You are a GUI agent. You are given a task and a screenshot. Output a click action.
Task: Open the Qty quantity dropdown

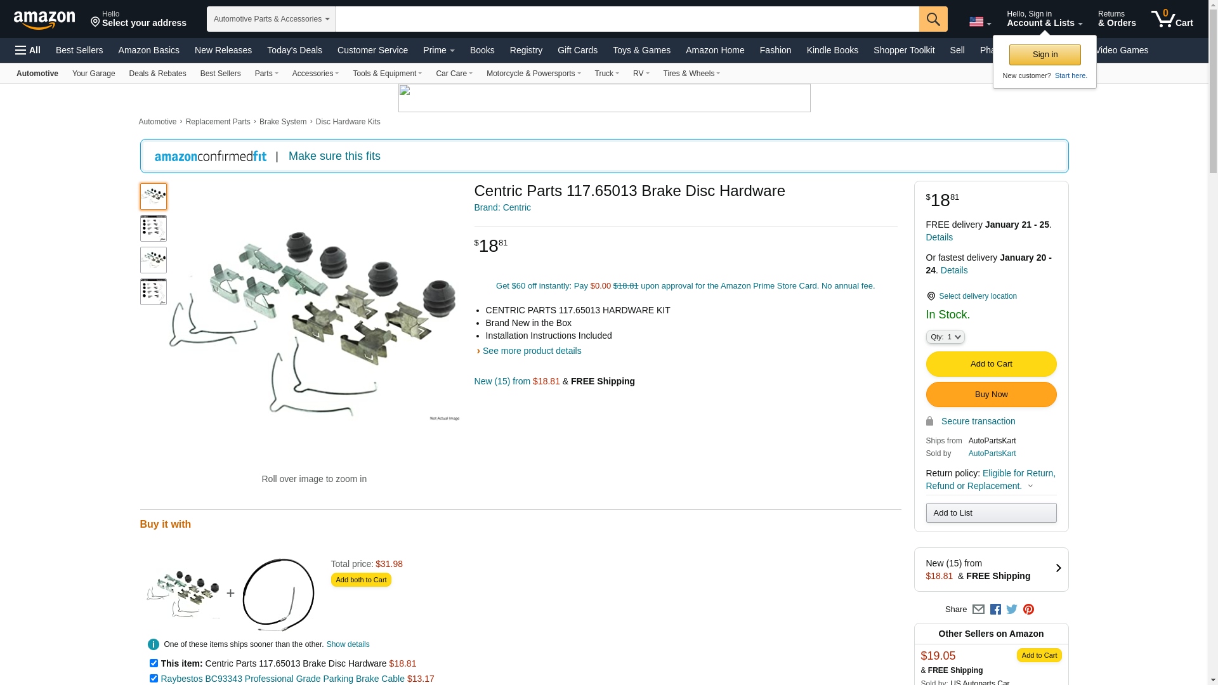(x=945, y=337)
